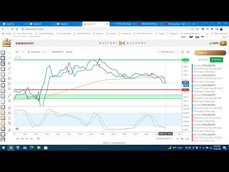Image resolution: width=229 pixels, height=172 pixels.
Task: Toggle magnet mode for drawings
Action: (x=10, y=108)
